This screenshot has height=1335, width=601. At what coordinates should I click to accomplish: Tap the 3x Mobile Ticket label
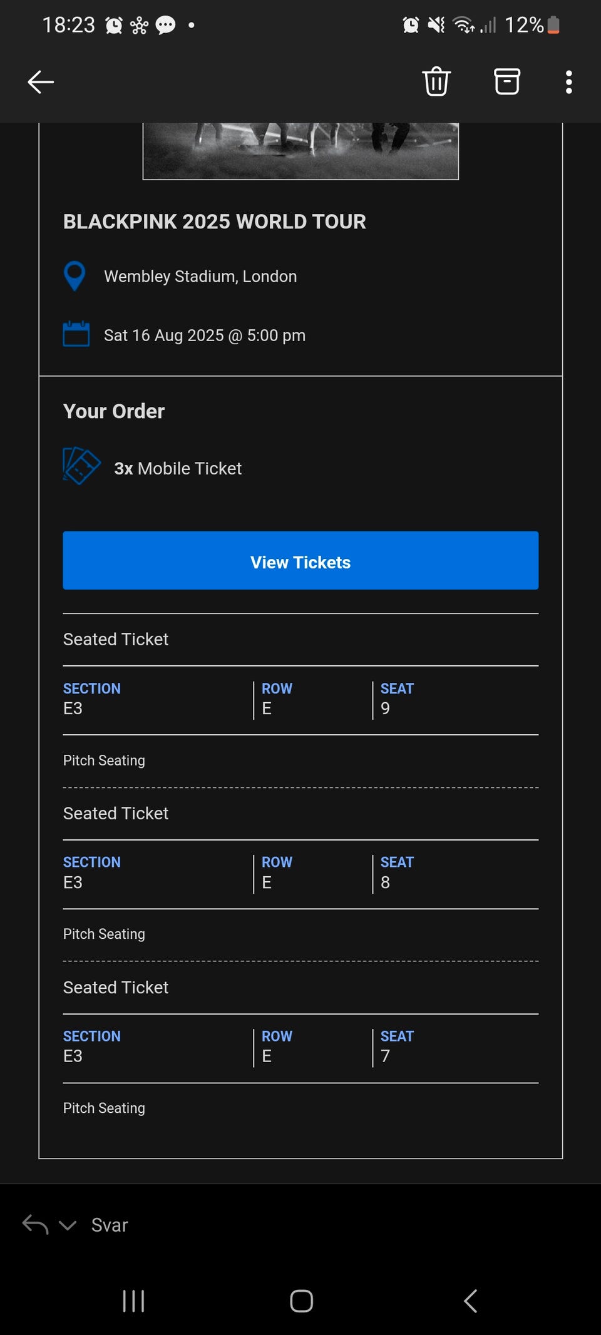click(178, 469)
